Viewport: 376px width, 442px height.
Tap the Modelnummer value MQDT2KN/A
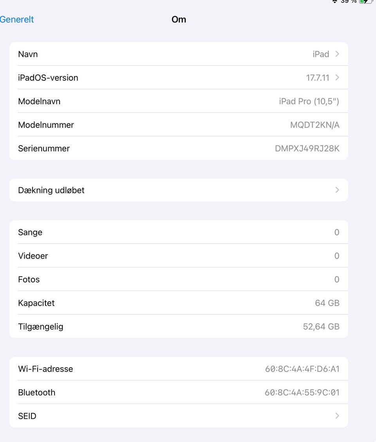pos(315,125)
